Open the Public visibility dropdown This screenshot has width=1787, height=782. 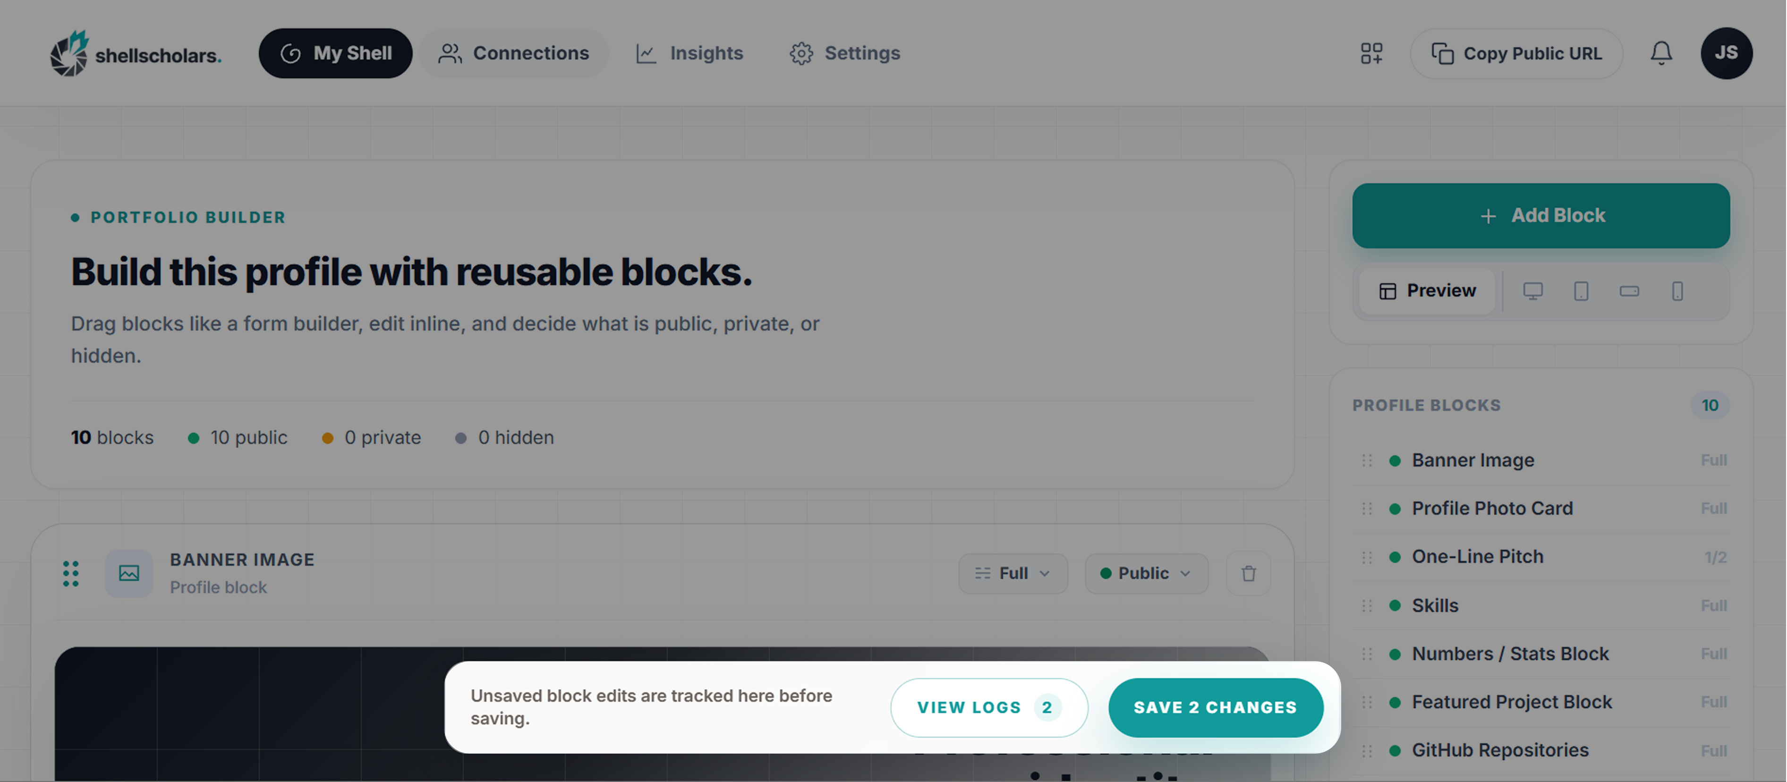pos(1146,574)
